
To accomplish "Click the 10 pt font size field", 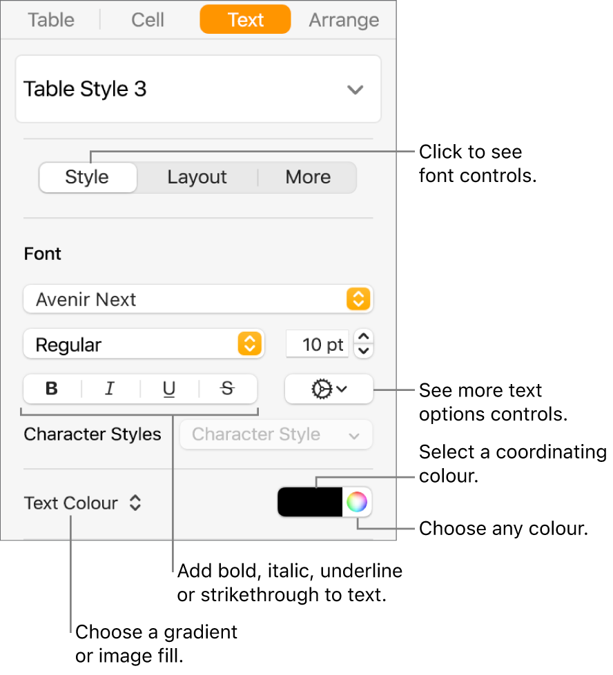I will click(x=318, y=344).
